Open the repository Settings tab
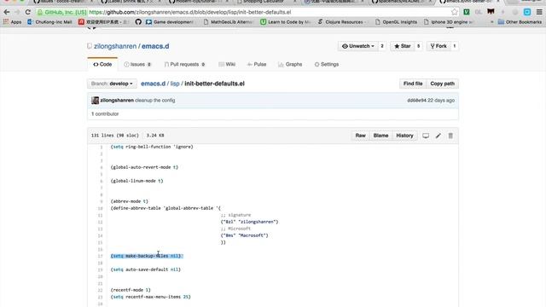The width and height of the screenshot is (546, 307). [x=327, y=65]
